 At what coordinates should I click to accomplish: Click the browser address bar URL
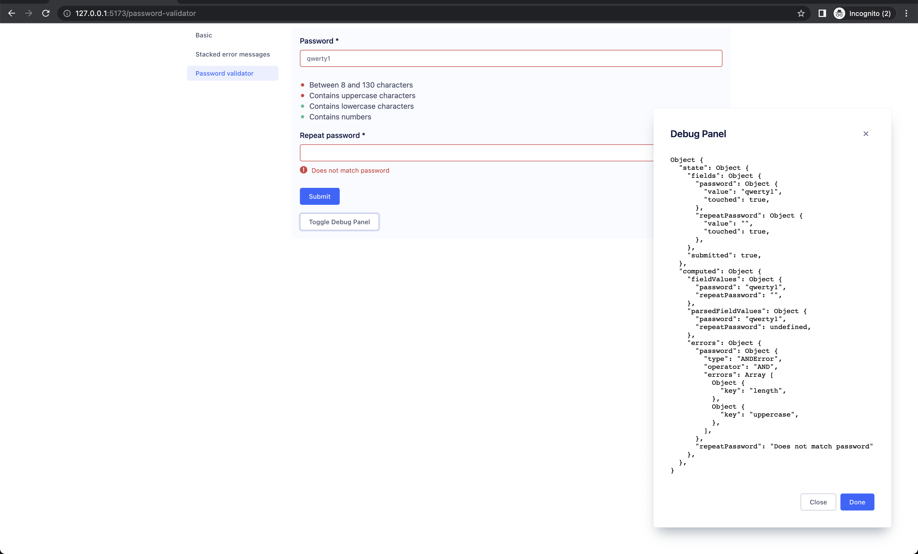(136, 13)
